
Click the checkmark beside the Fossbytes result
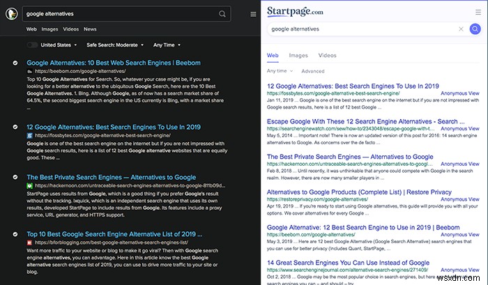(15, 127)
